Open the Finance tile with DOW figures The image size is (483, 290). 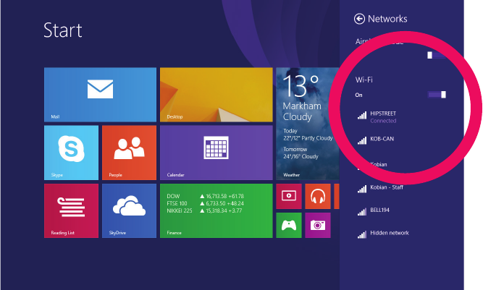[217, 211]
